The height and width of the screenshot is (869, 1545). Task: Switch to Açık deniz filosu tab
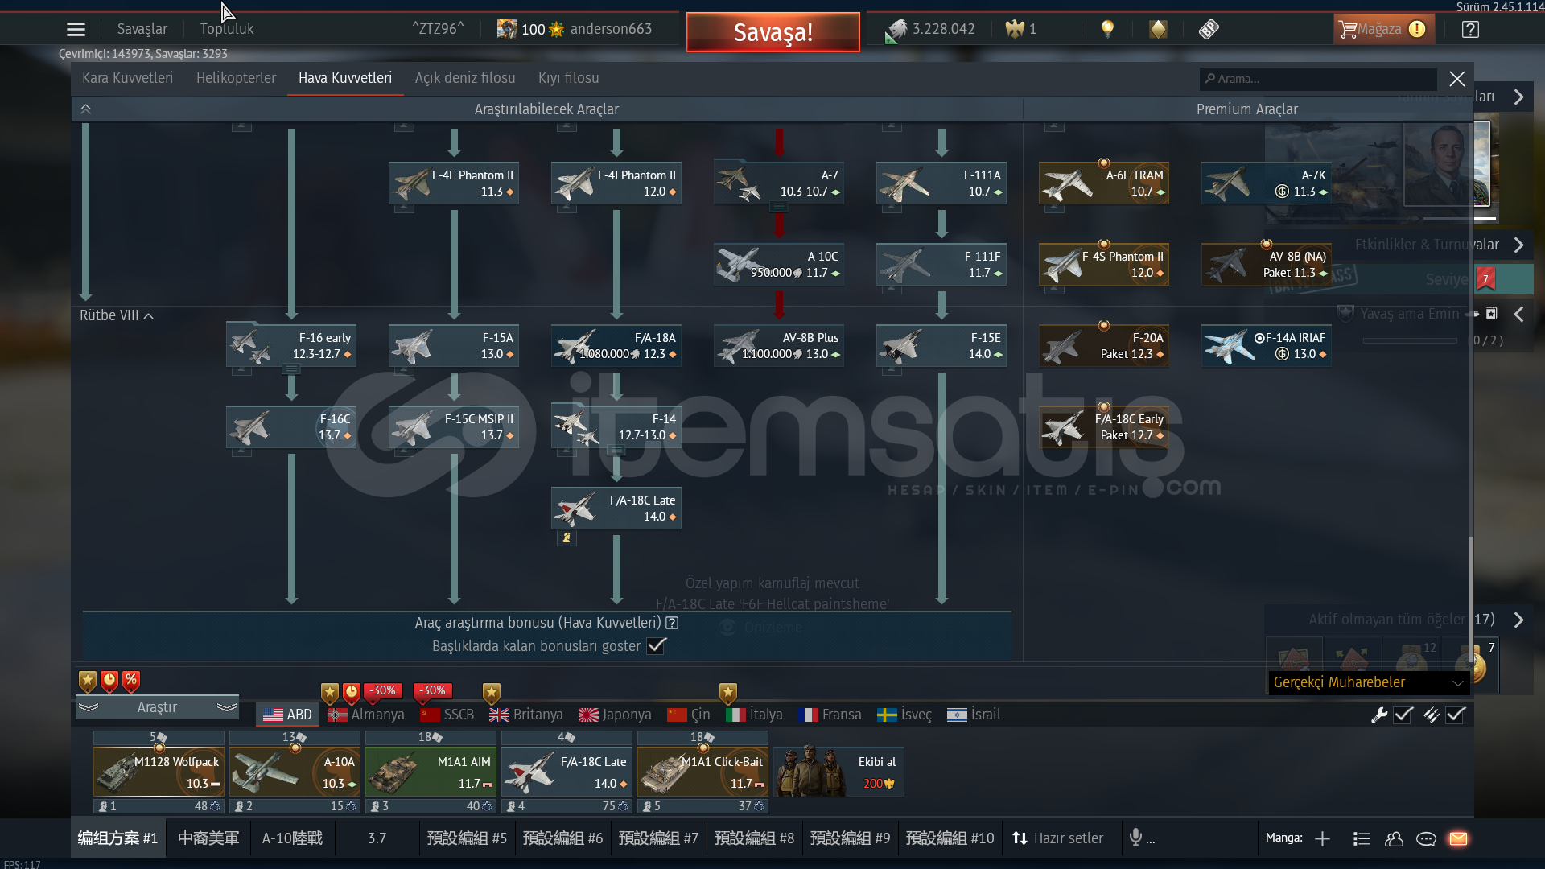[x=465, y=78]
